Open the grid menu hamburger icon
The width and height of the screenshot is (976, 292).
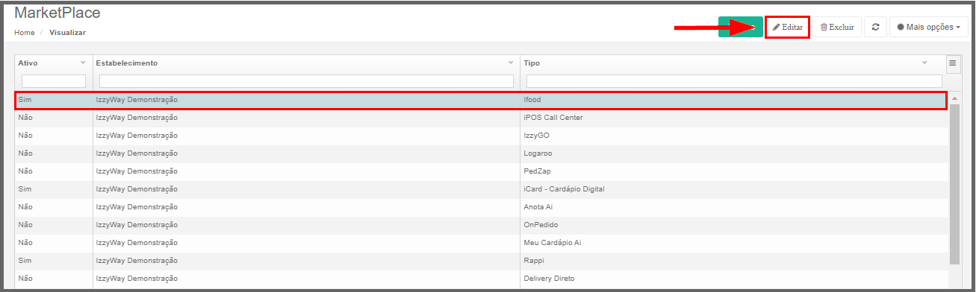coord(953,63)
